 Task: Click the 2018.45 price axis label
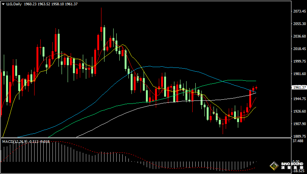[300, 49]
